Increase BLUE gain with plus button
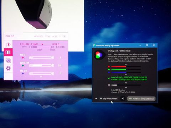Image resolution: width=171 pixels, height=128 pixels. click(x=53, y=74)
